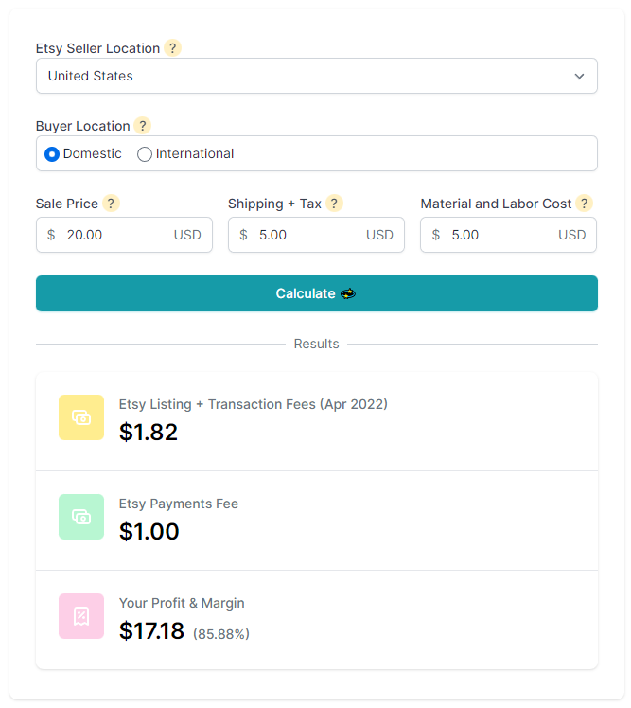Click question mark next to Sale Price
Viewport: 631px width, 708px height.
pyautogui.click(x=111, y=204)
